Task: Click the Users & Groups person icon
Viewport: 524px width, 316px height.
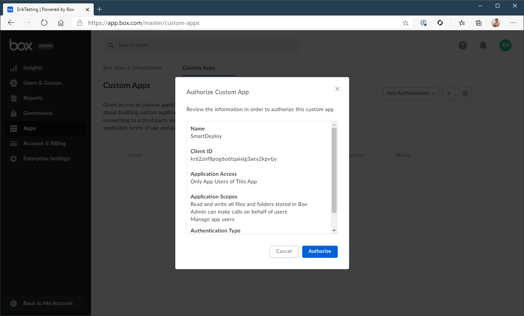Action: coord(14,83)
